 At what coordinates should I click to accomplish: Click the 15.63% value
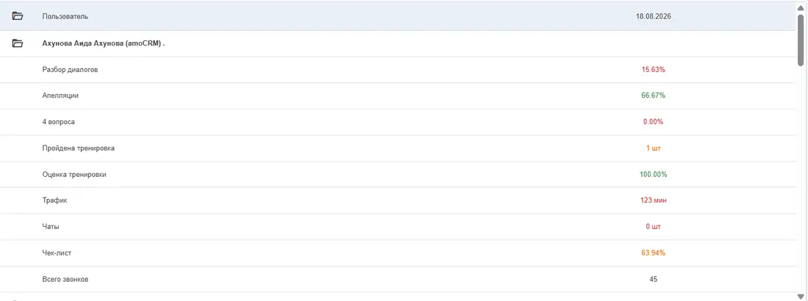pyautogui.click(x=654, y=70)
